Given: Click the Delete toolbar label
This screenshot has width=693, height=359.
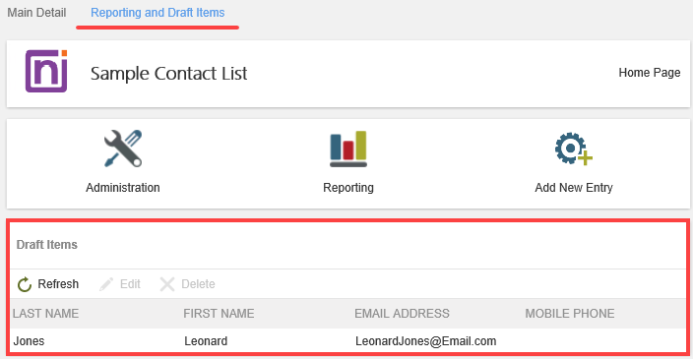Looking at the screenshot, I should pyautogui.click(x=198, y=284).
